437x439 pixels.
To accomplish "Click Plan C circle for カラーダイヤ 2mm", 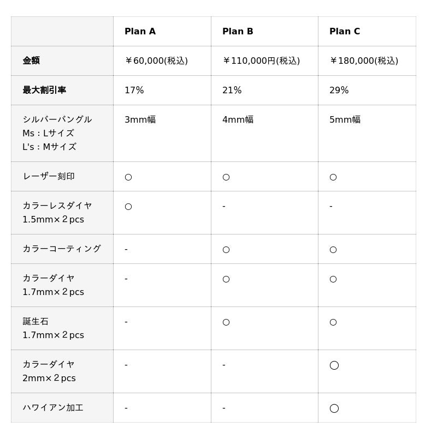I will 334,365.
